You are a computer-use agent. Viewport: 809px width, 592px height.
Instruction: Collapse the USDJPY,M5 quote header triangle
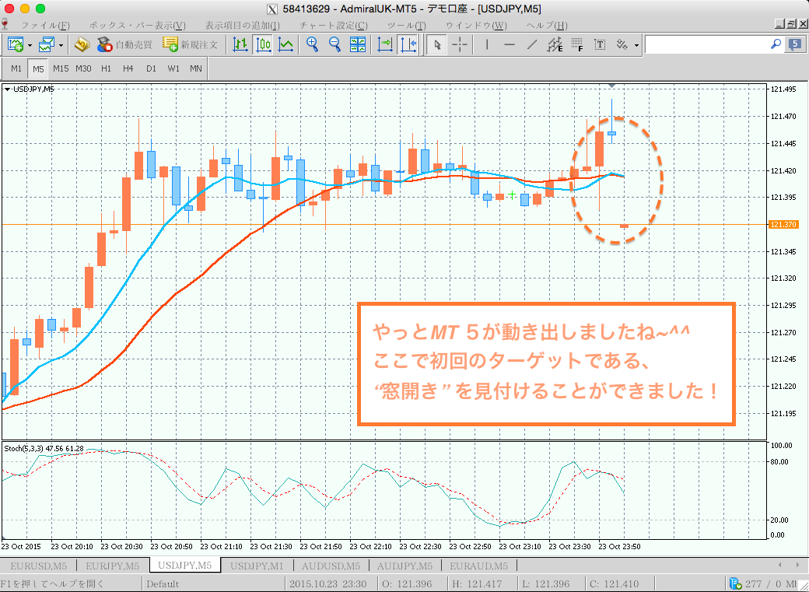pyautogui.click(x=9, y=89)
